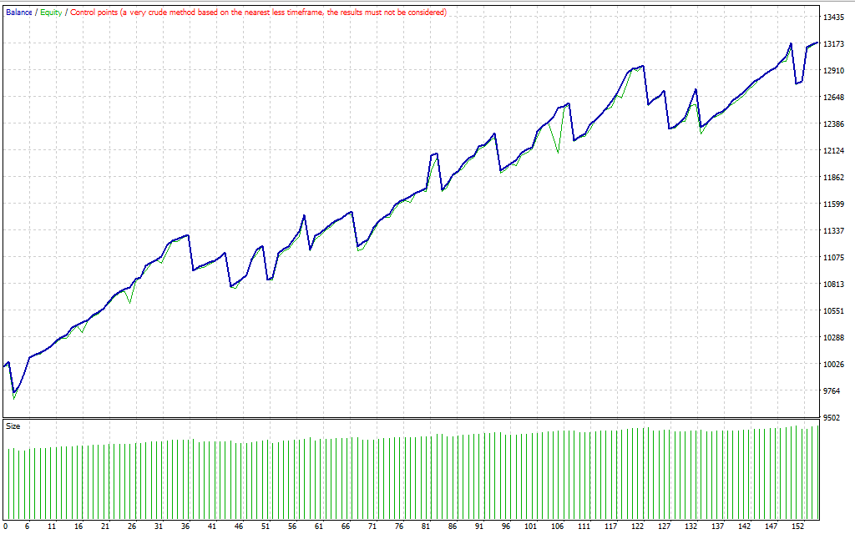Select the 10551 value on the vertical axis

click(x=835, y=311)
